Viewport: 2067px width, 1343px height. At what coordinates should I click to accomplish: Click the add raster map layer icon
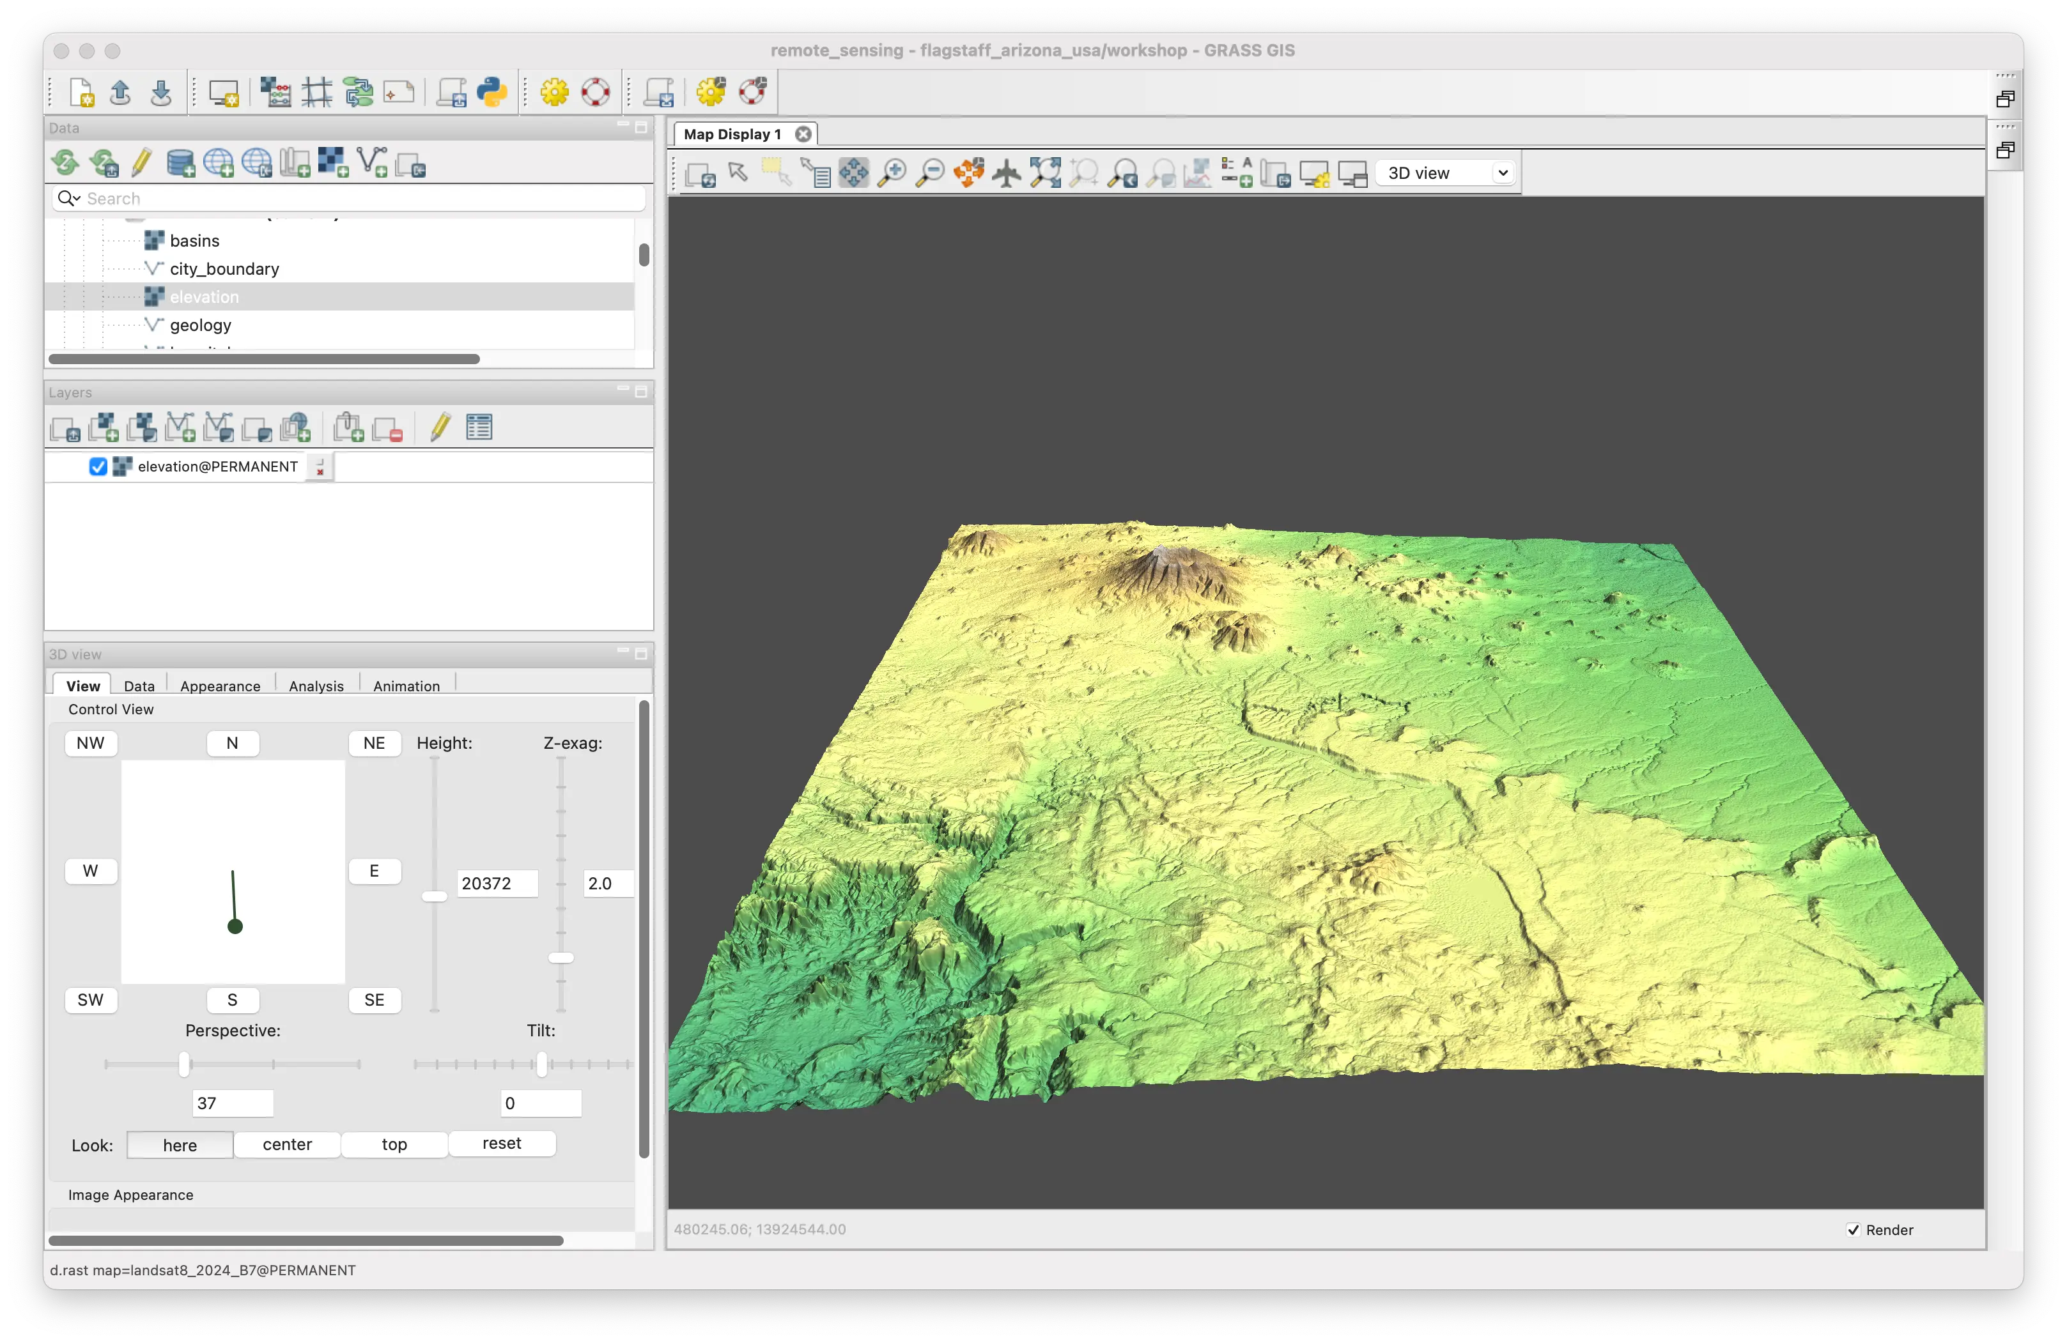tap(104, 427)
